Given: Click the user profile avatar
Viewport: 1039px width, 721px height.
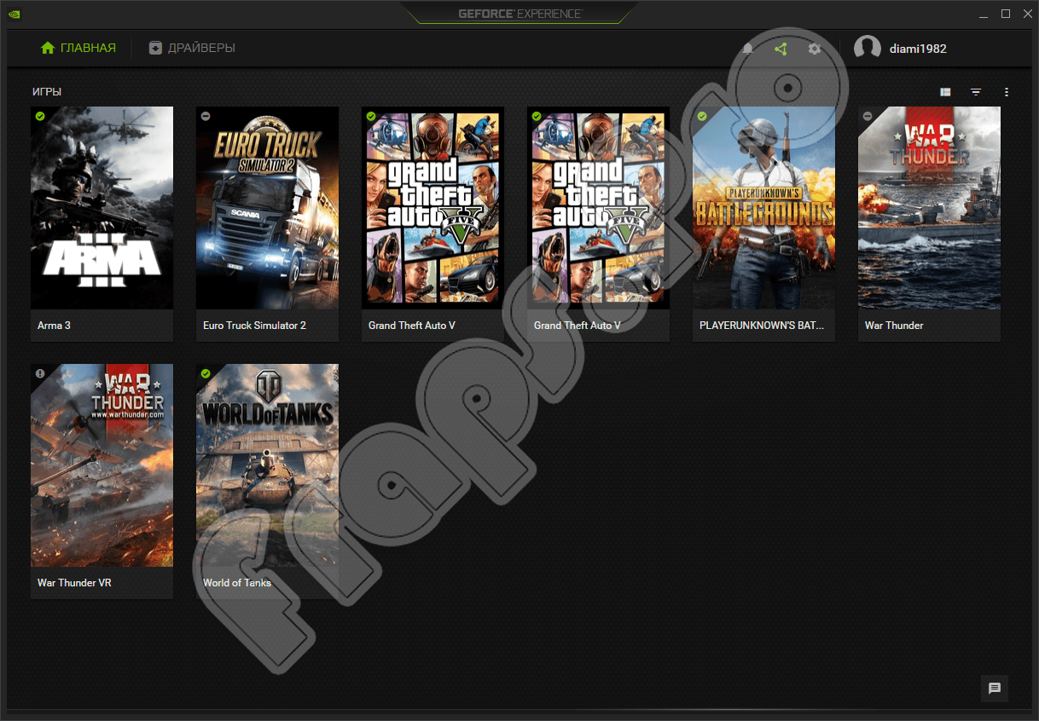Looking at the screenshot, I should (867, 49).
